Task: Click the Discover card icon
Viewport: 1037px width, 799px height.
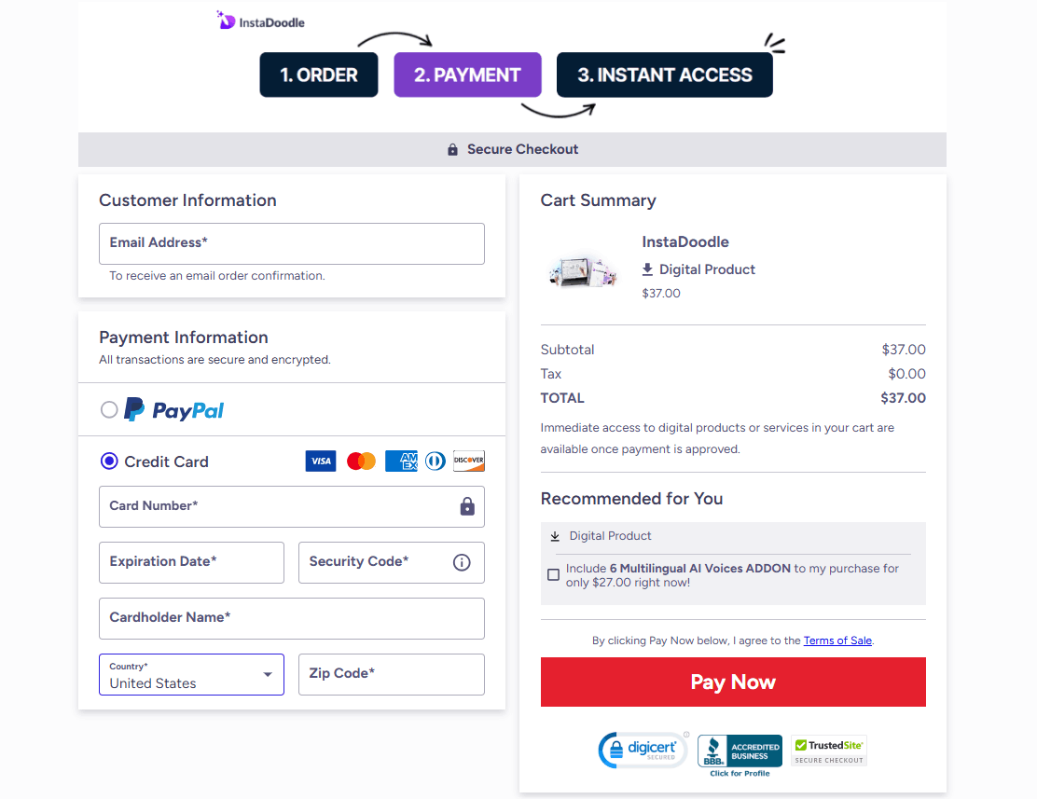Action: 468,461
